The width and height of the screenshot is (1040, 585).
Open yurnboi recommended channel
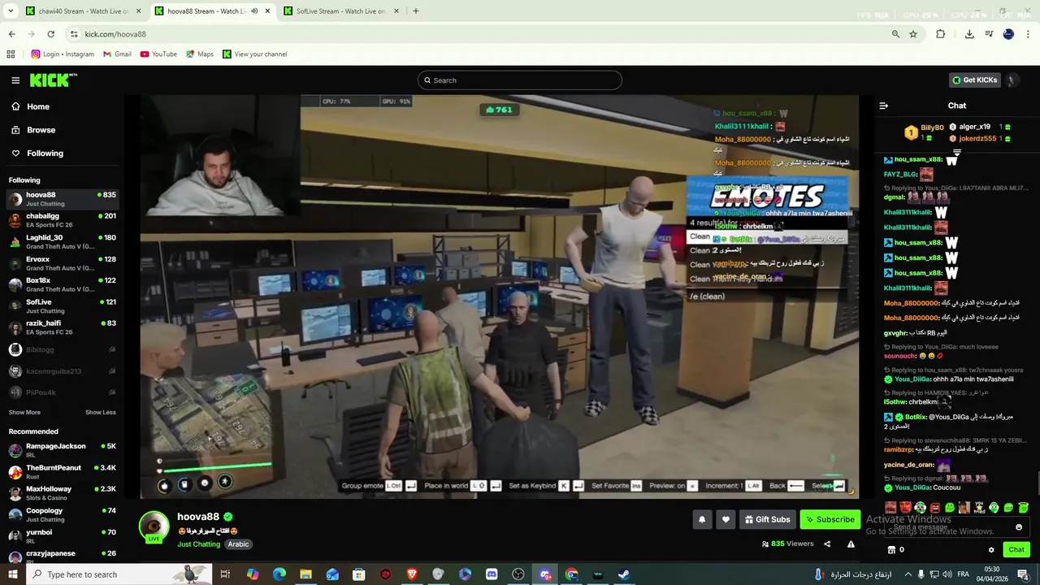62,536
